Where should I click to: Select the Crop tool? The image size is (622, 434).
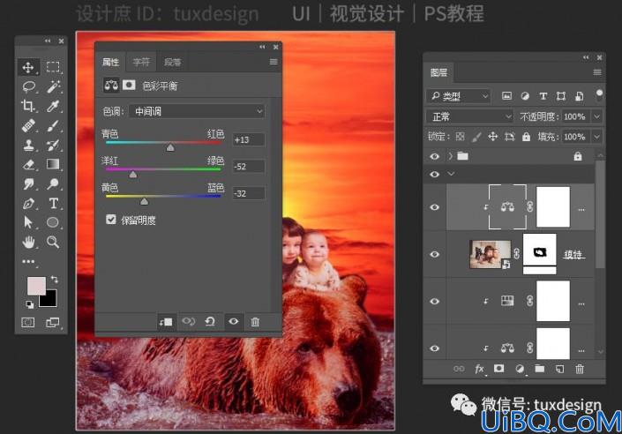click(x=27, y=106)
